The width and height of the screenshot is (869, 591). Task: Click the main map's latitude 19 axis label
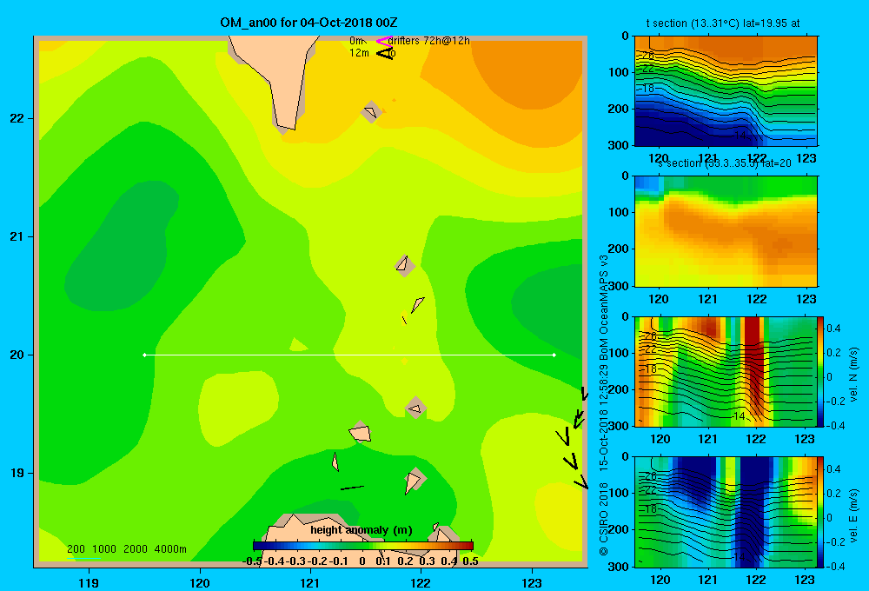(x=17, y=473)
